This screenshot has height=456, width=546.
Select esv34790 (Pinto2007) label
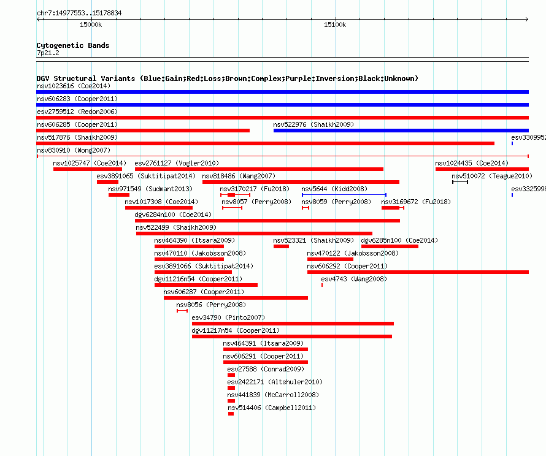(228, 317)
